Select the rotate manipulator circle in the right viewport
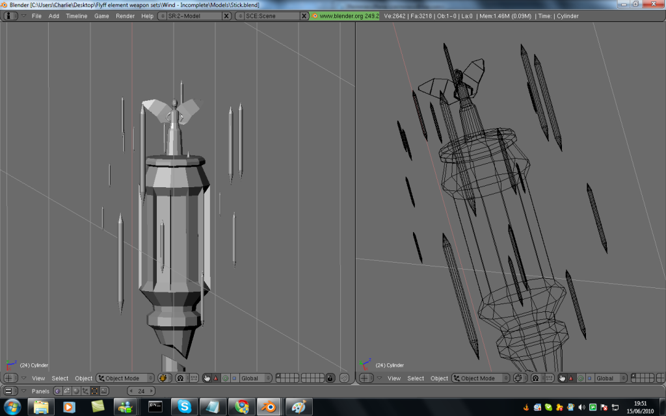 tap(580, 378)
